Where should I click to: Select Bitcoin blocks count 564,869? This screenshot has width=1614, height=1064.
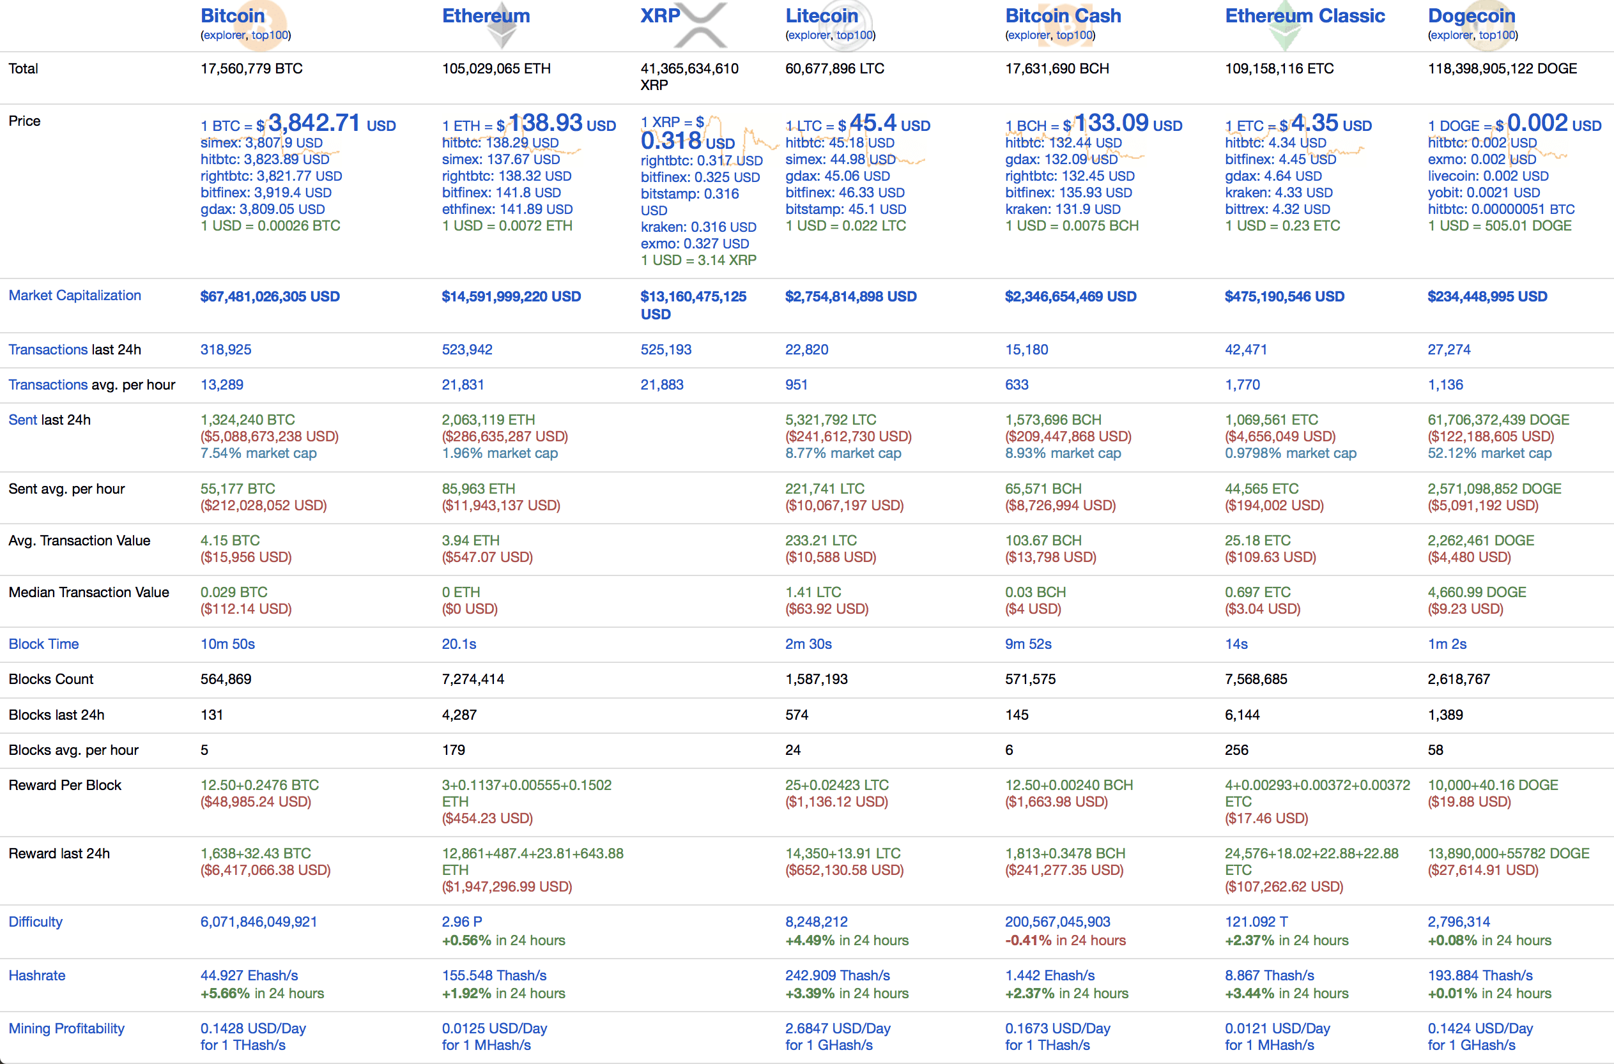226,680
